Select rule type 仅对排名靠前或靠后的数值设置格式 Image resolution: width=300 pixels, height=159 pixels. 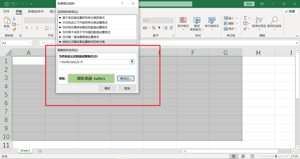(x=97, y=27)
